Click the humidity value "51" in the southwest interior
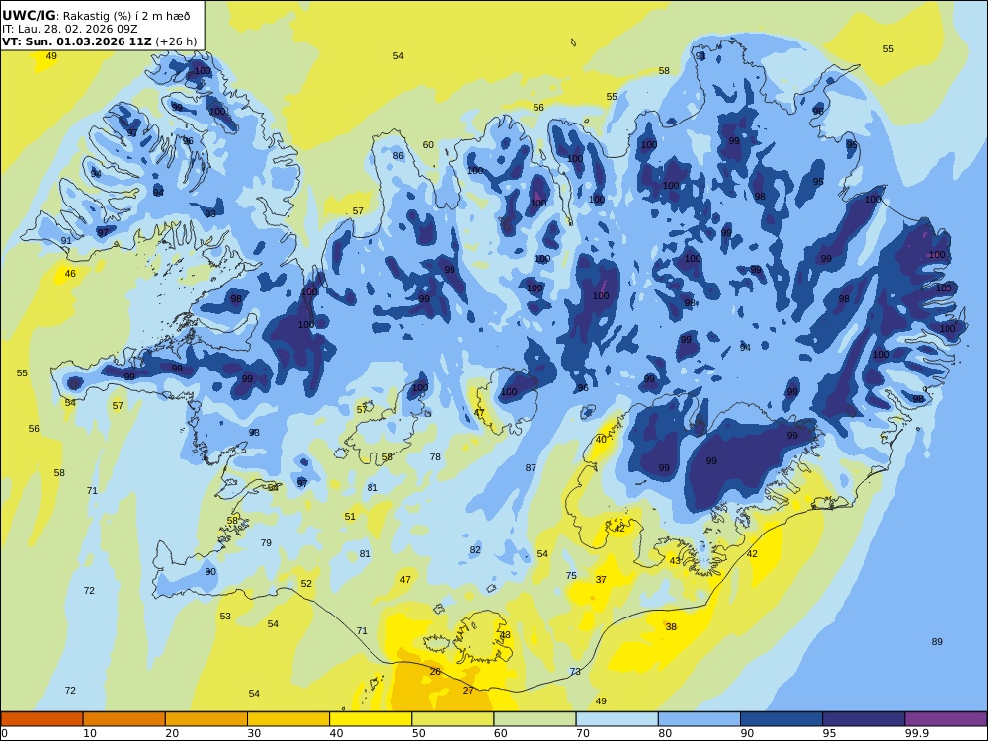Image resolution: width=988 pixels, height=741 pixels. (350, 516)
